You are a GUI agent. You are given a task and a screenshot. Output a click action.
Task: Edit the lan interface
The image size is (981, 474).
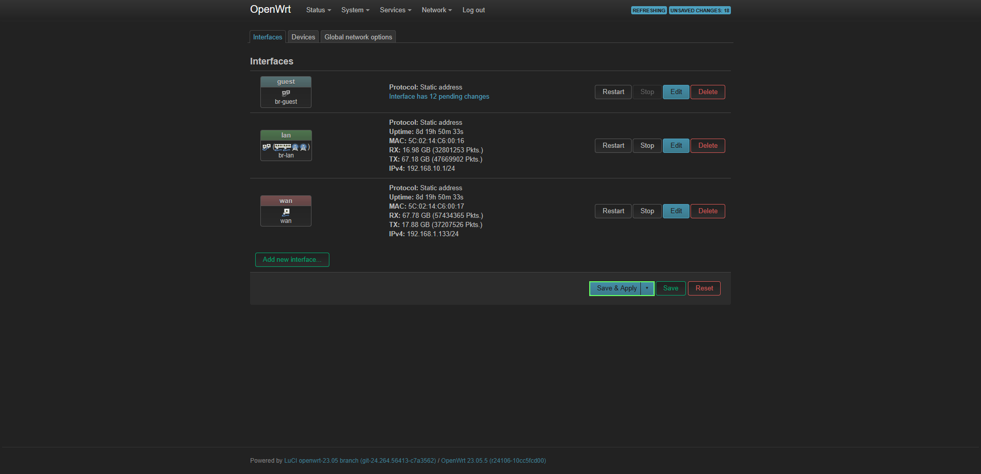click(676, 146)
